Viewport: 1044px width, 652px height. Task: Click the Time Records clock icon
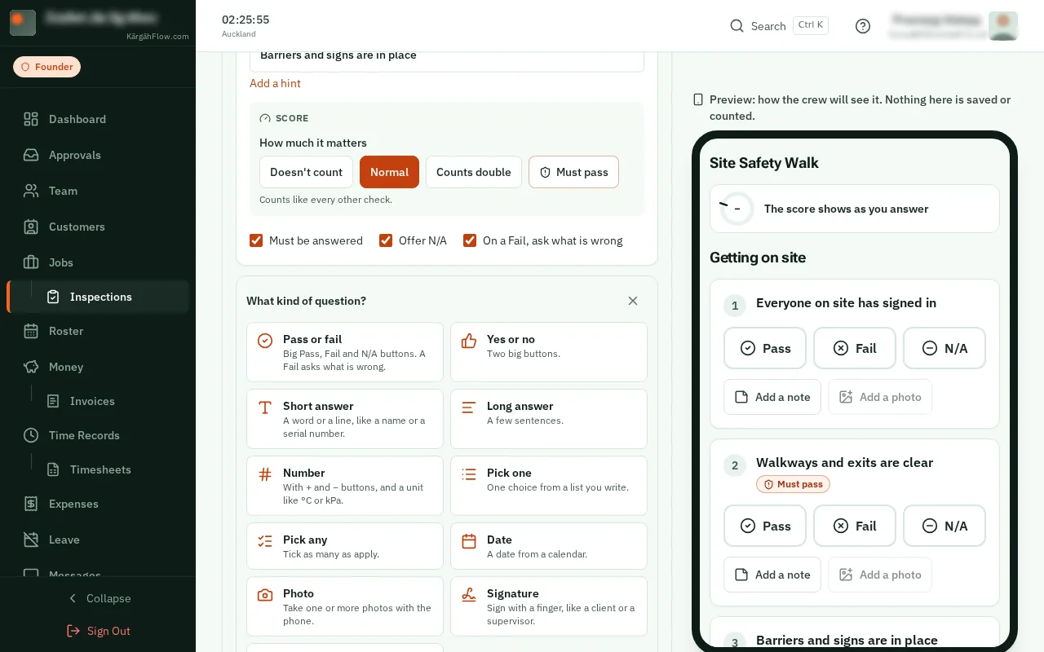tap(31, 435)
